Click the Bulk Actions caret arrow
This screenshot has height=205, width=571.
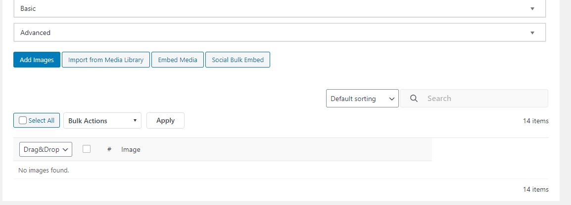[135, 121]
